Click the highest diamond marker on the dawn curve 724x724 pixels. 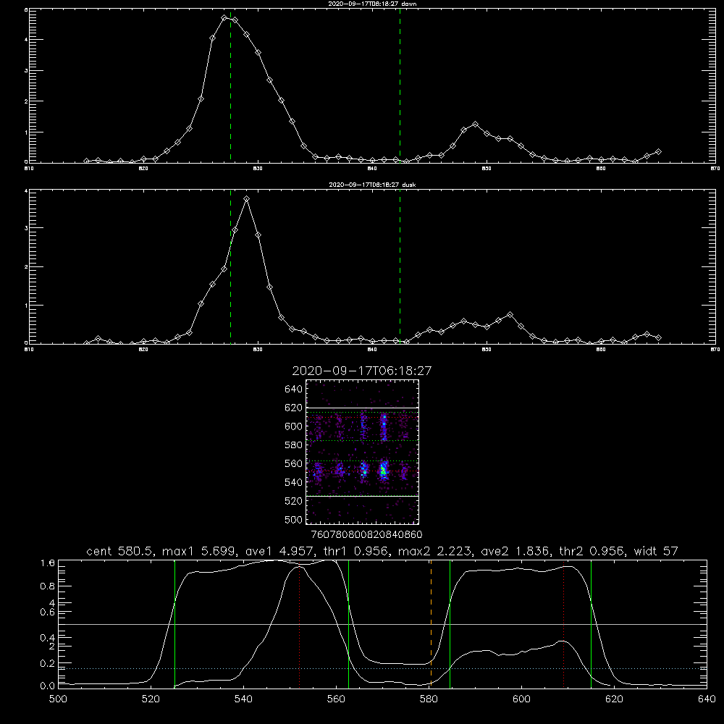pos(224,17)
